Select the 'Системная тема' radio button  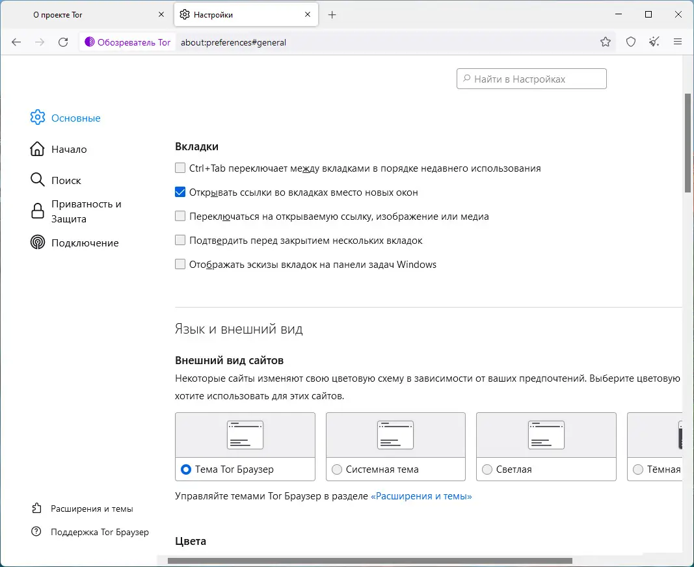(337, 469)
